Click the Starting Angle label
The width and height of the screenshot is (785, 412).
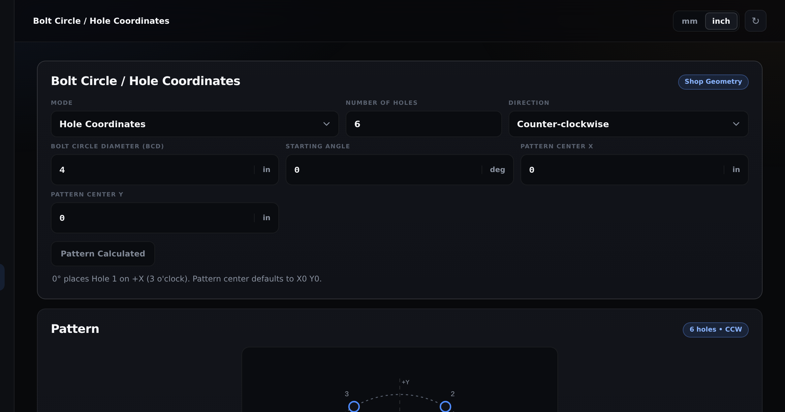coord(318,146)
